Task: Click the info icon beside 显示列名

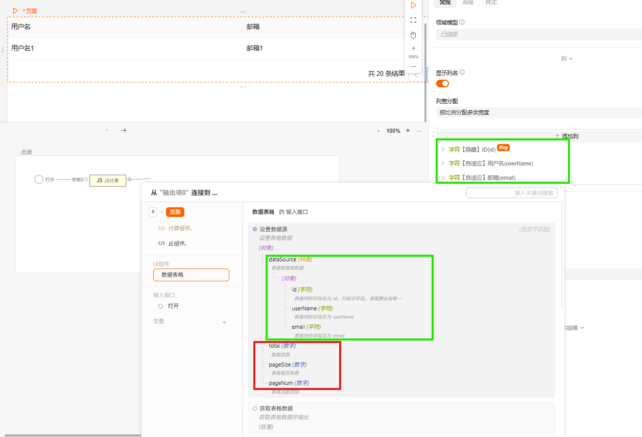Action: (462, 72)
